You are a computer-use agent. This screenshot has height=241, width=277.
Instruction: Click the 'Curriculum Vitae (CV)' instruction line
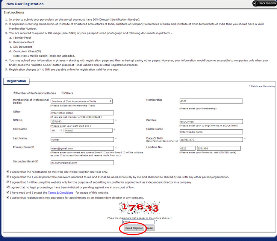(27, 51)
